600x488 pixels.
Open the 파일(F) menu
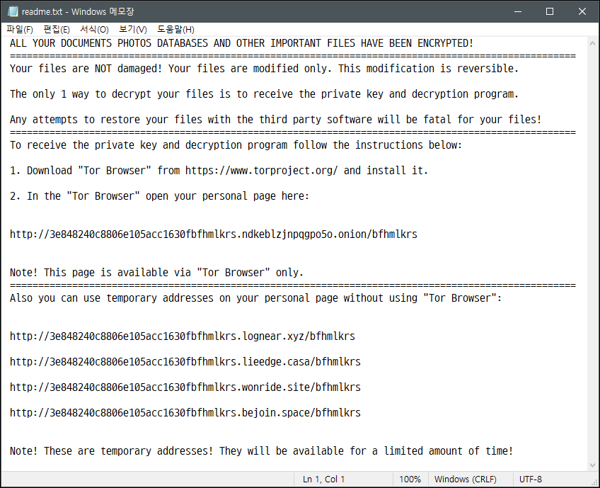(x=20, y=30)
